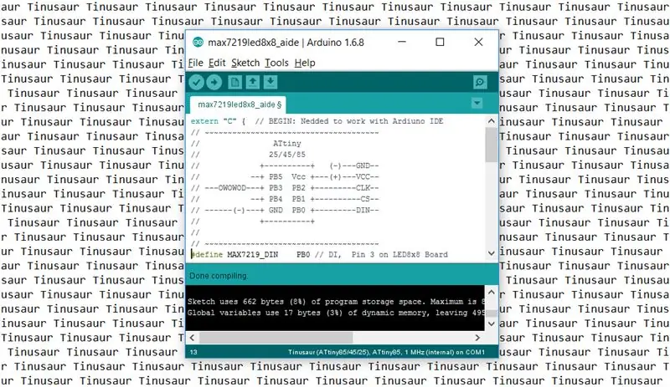Minimize the Arduino window
The width and height of the screenshot is (670, 387).
[x=402, y=42]
